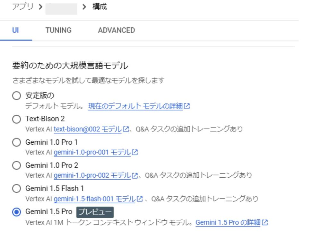Switch to the TUNING tab
Screen dimensions: 321x240
click(x=58, y=30)
